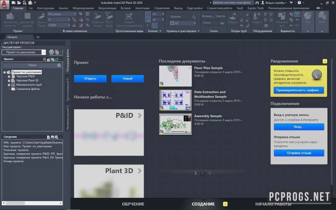Viewport: 336px width, 210px height.
Task: Click Показать все visibility tool
Action: pyautogui.click(x=282, y=20)
